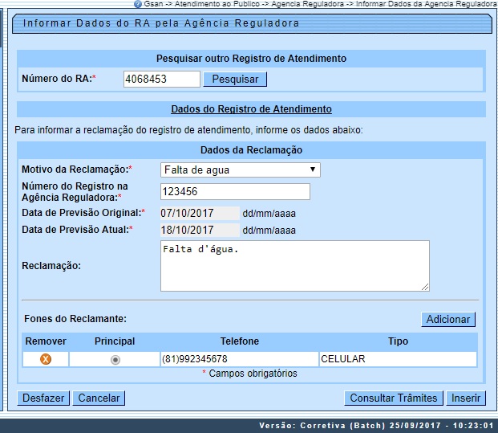Viewport: 498px width, 433px height.
Task: Click the Número do RA field
Action: 161,79
